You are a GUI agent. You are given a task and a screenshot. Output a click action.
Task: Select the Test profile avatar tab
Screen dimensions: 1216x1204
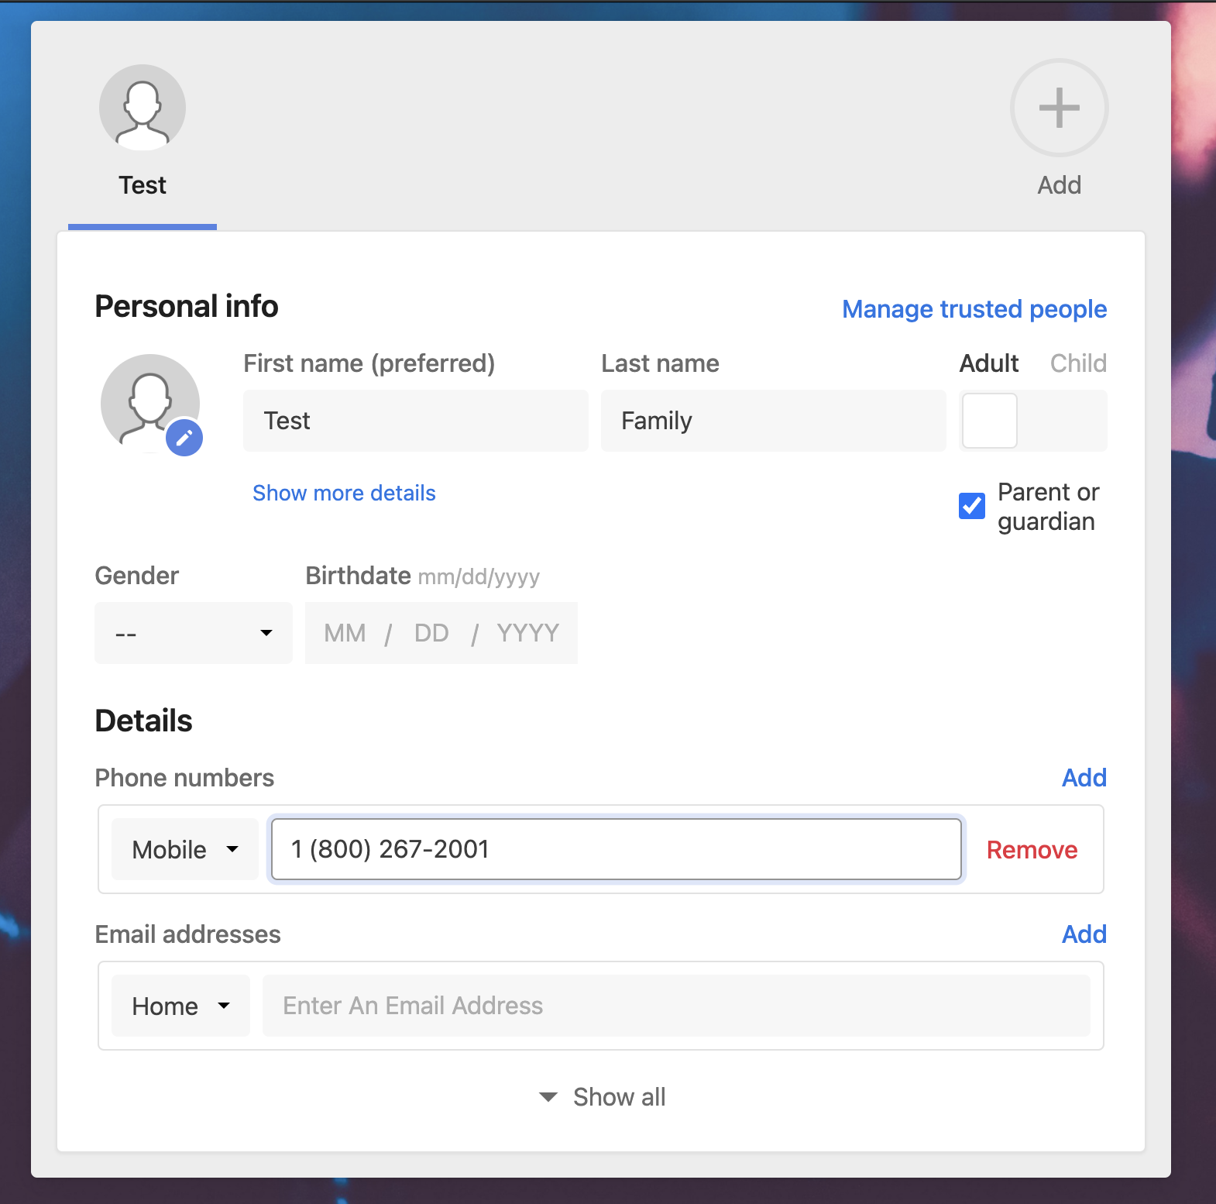pos(143,108)
